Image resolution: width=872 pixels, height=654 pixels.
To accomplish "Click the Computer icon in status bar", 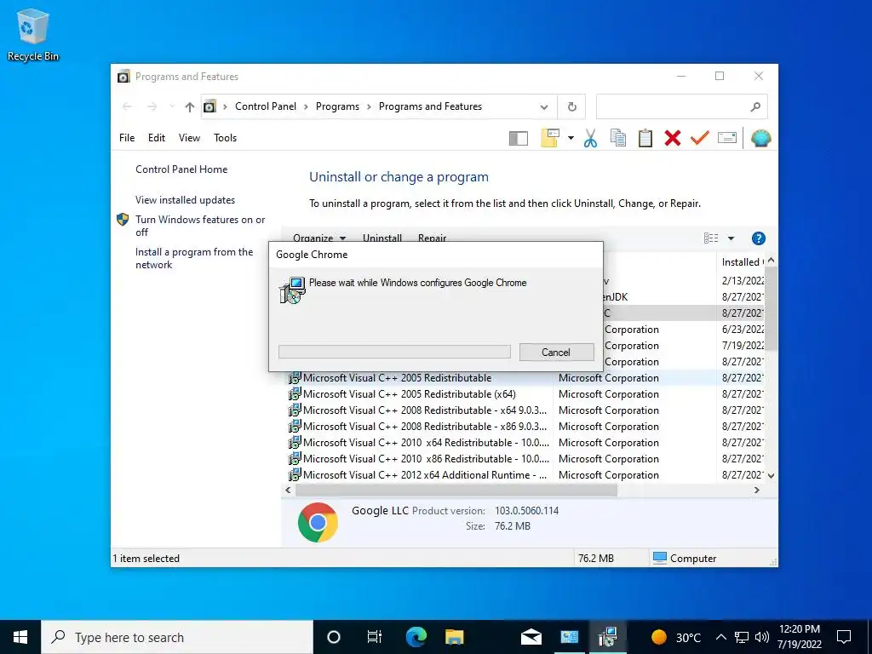I will 660,558.
